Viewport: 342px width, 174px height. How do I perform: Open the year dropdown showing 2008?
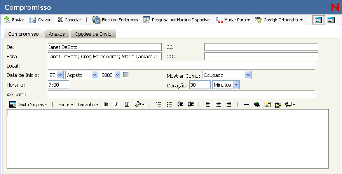111,75
